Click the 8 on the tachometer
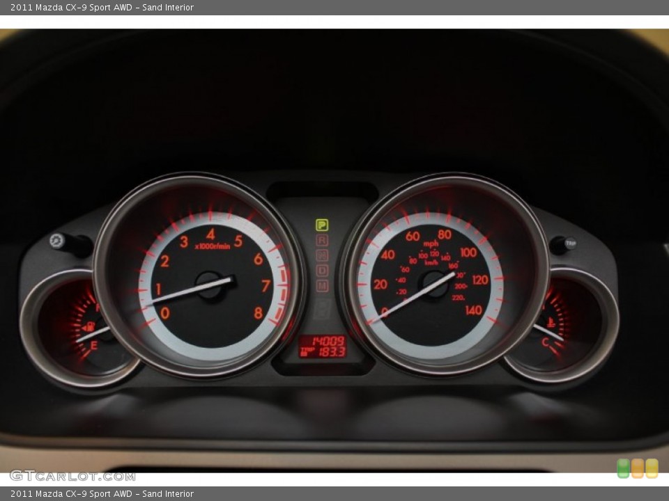The height and width of the screenshot is (501, 669). tap(258, 313)
